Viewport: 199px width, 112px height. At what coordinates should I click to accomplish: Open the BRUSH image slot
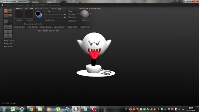[x=19, y=14]
